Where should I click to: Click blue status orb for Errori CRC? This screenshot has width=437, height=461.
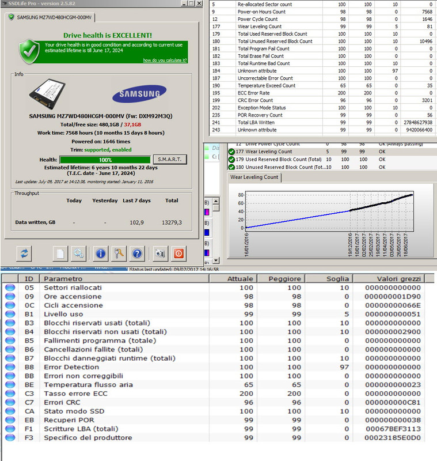[10, 402]
